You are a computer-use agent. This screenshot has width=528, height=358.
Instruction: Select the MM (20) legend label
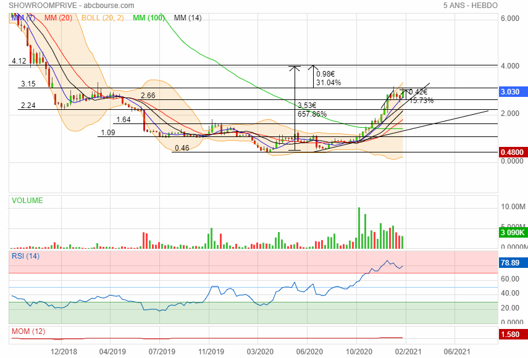click(58, 18)
